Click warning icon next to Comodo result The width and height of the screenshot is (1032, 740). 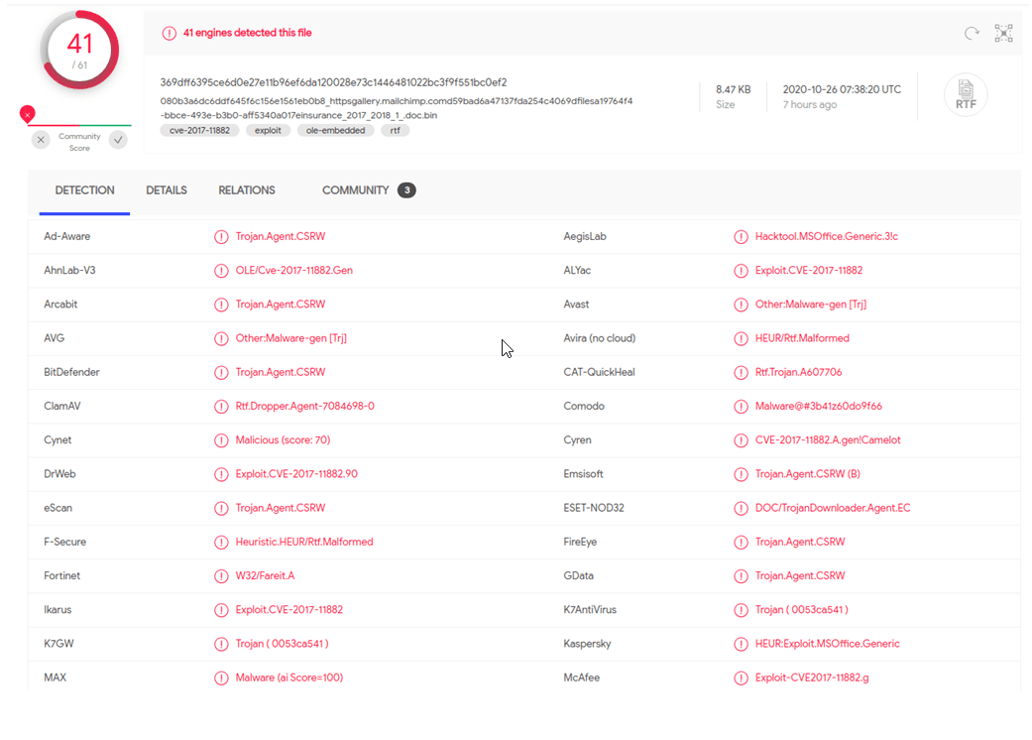pos(742,407)
